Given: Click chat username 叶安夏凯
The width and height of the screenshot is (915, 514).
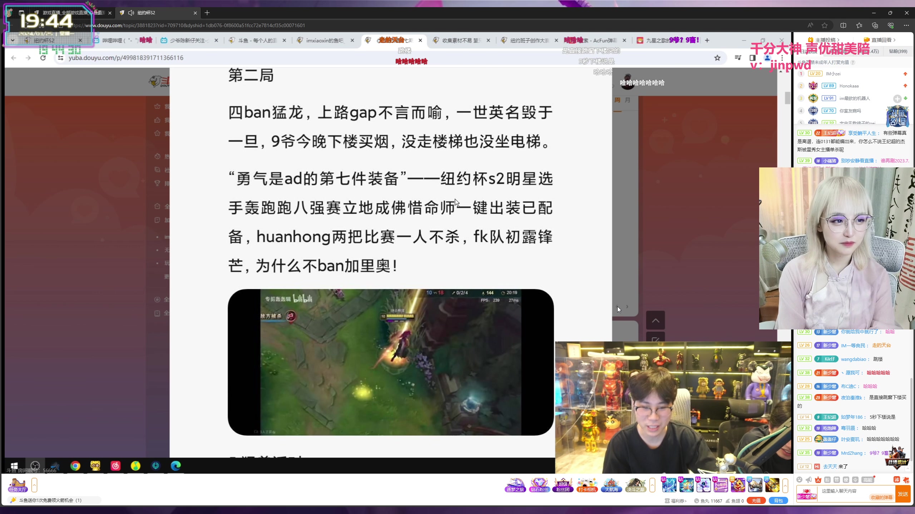Looking at the screenshot, I should pyautogui.click(x=850, y=439).
